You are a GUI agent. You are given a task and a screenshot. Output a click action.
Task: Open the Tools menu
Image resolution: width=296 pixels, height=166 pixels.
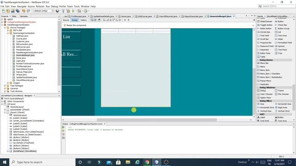(x=77, y=6)
